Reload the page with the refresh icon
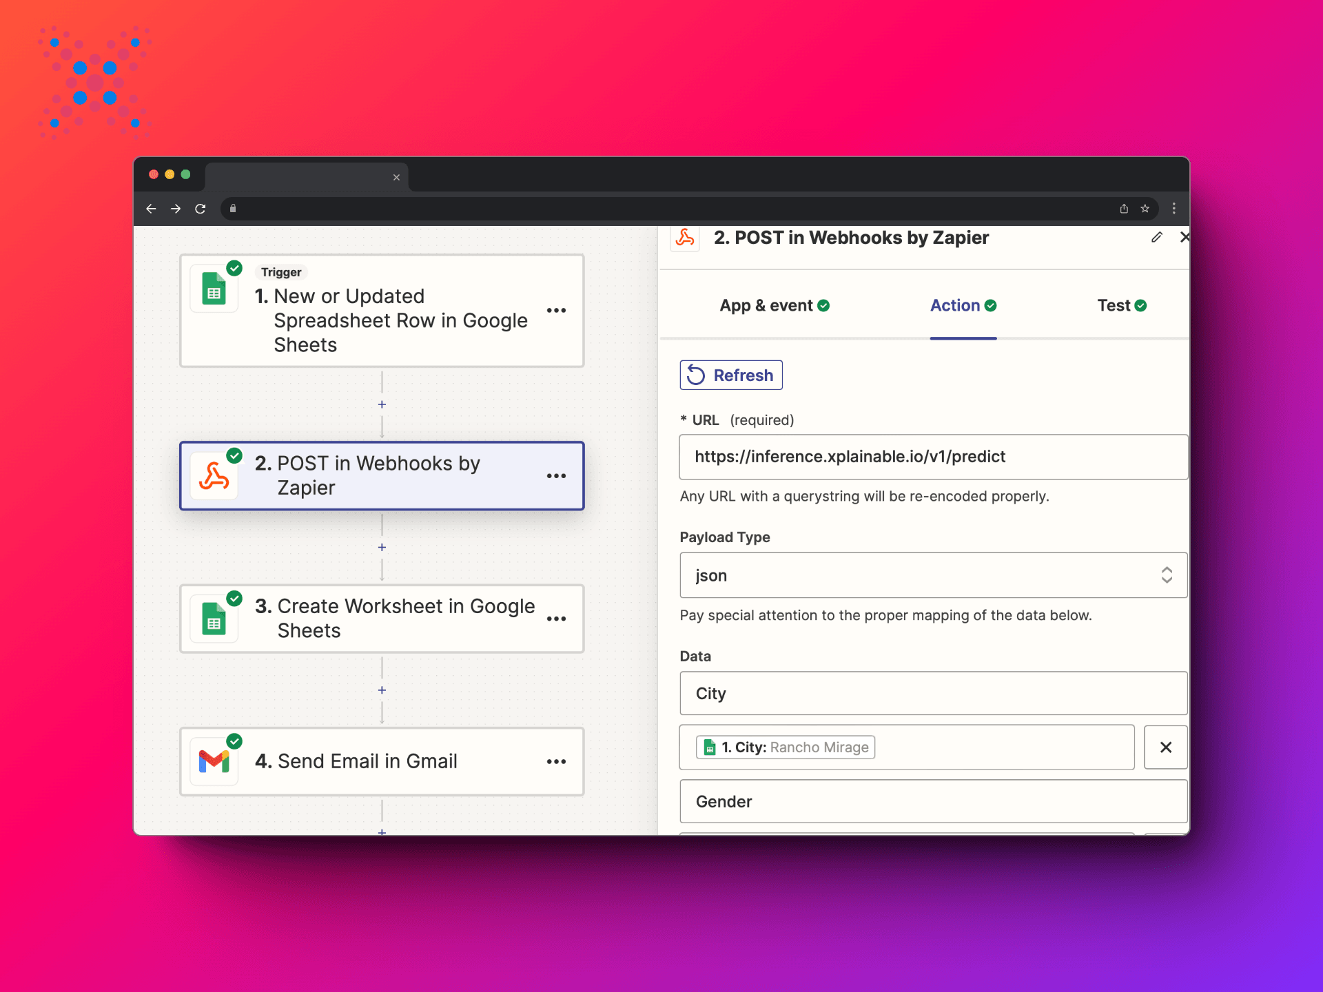 [201, 209]
